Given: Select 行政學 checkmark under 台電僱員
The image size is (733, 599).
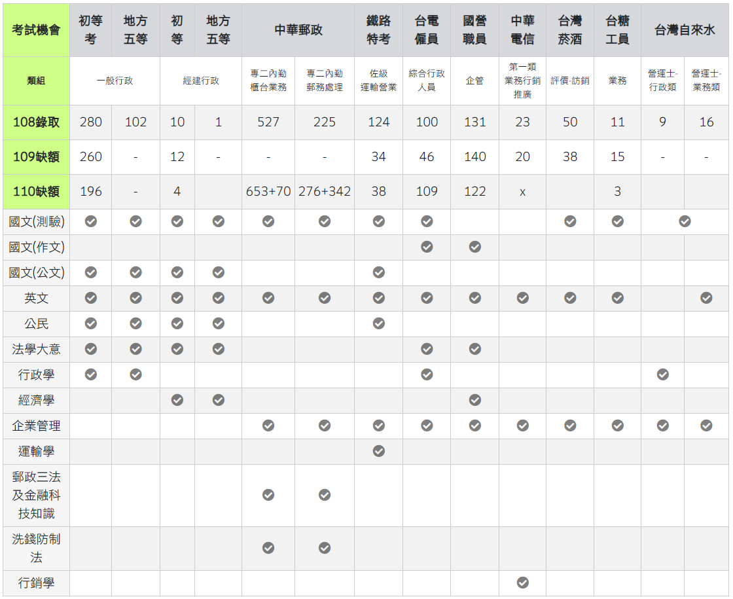Looking at the screenshot, I should pos(426,374).
